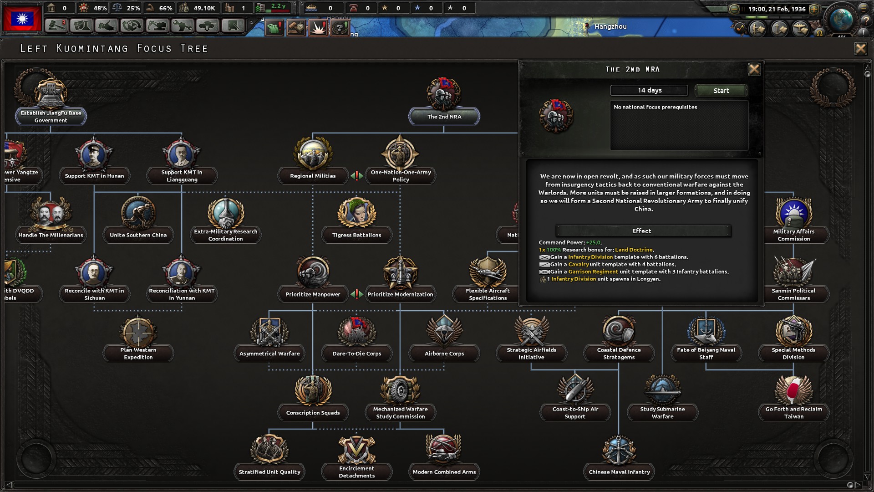
Task: Select The 2nd NRA focus in the tree
Action: 444,101
